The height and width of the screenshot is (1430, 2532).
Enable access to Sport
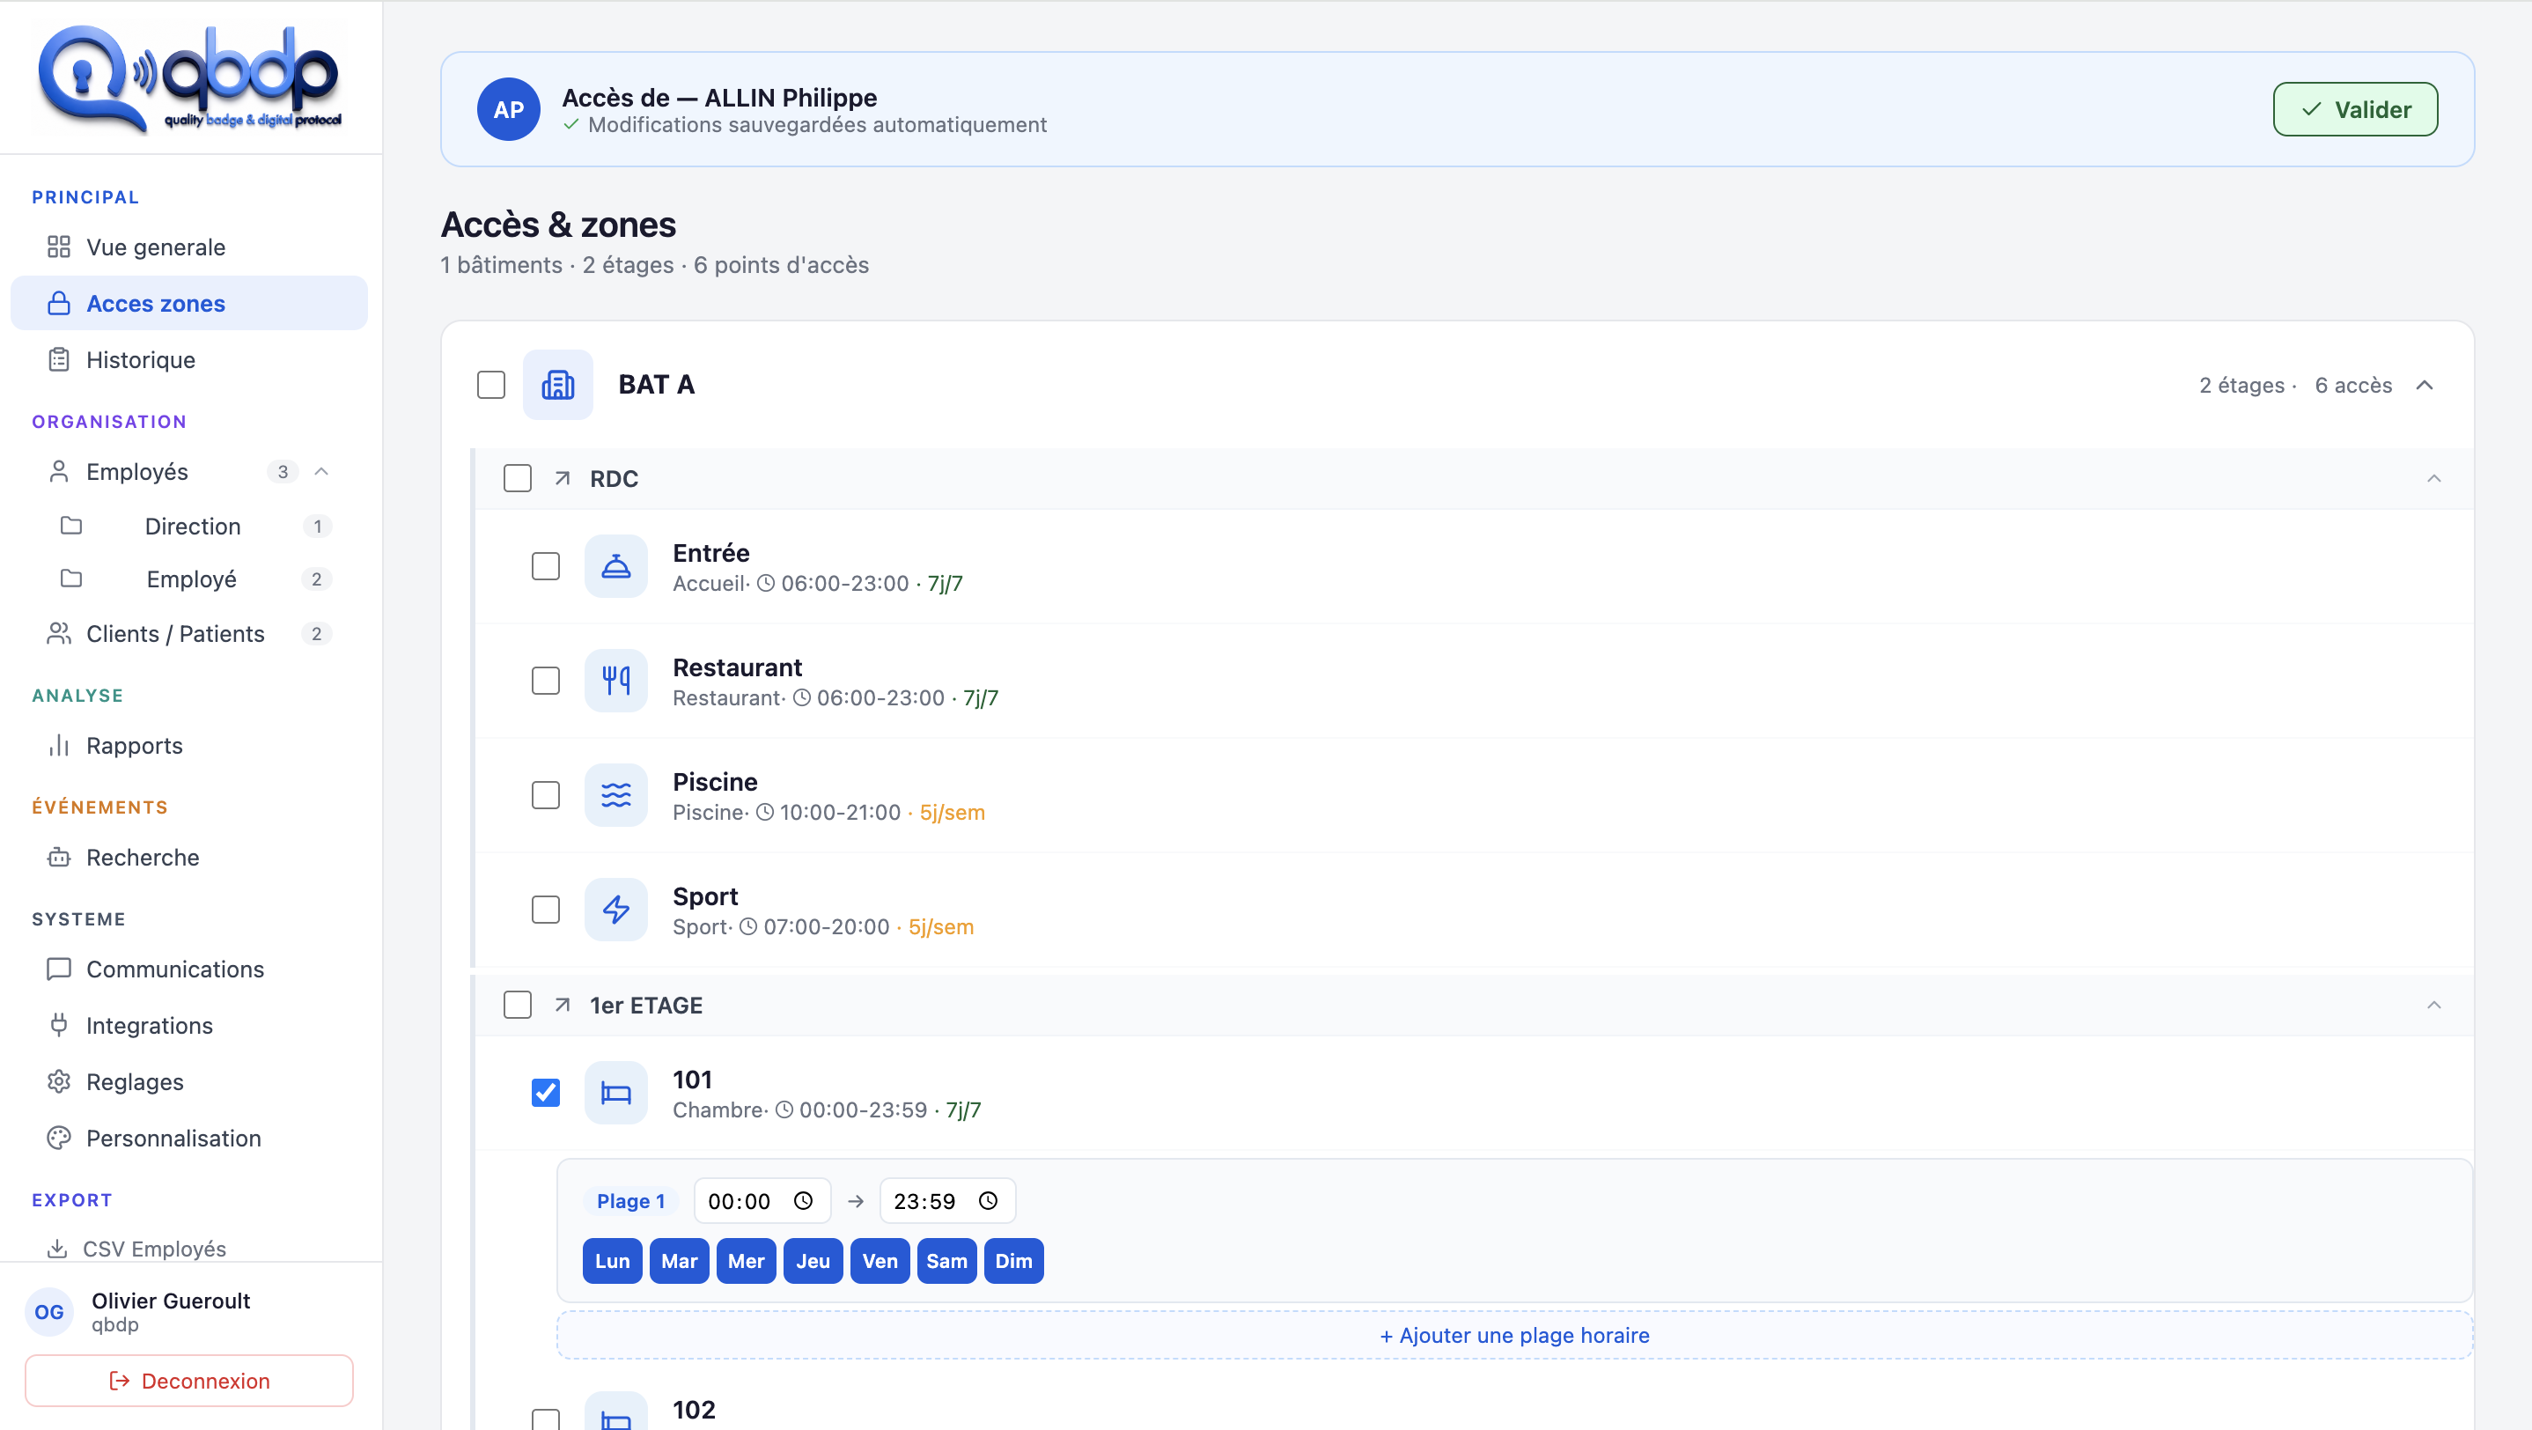[x=546, y=909]
